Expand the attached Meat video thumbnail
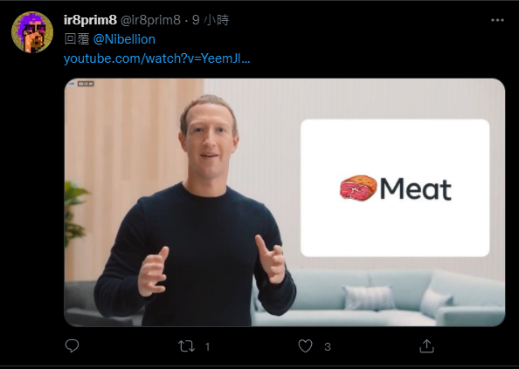Image resolution: width=519 pixels, height=369 pixels. tap(284, 202)
